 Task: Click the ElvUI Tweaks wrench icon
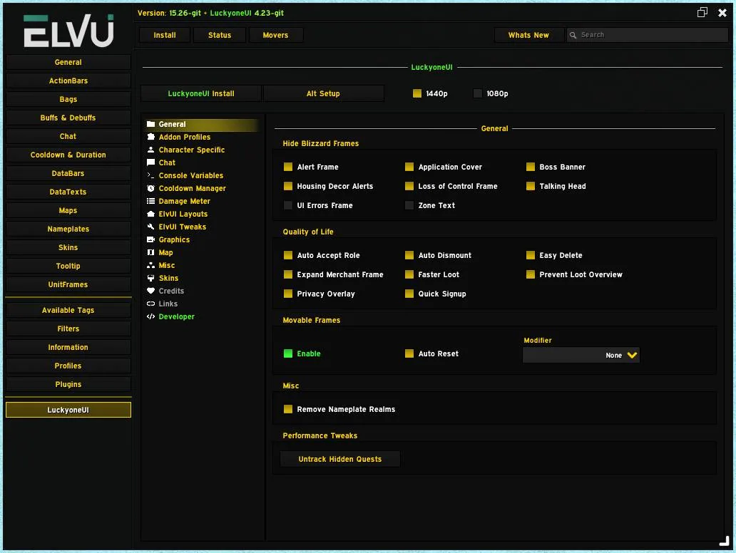click(x=150, y=227)
